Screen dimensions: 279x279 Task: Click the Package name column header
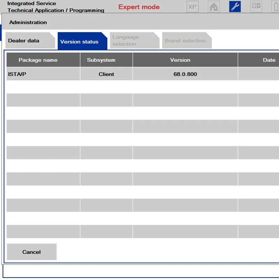pos(43,60)
